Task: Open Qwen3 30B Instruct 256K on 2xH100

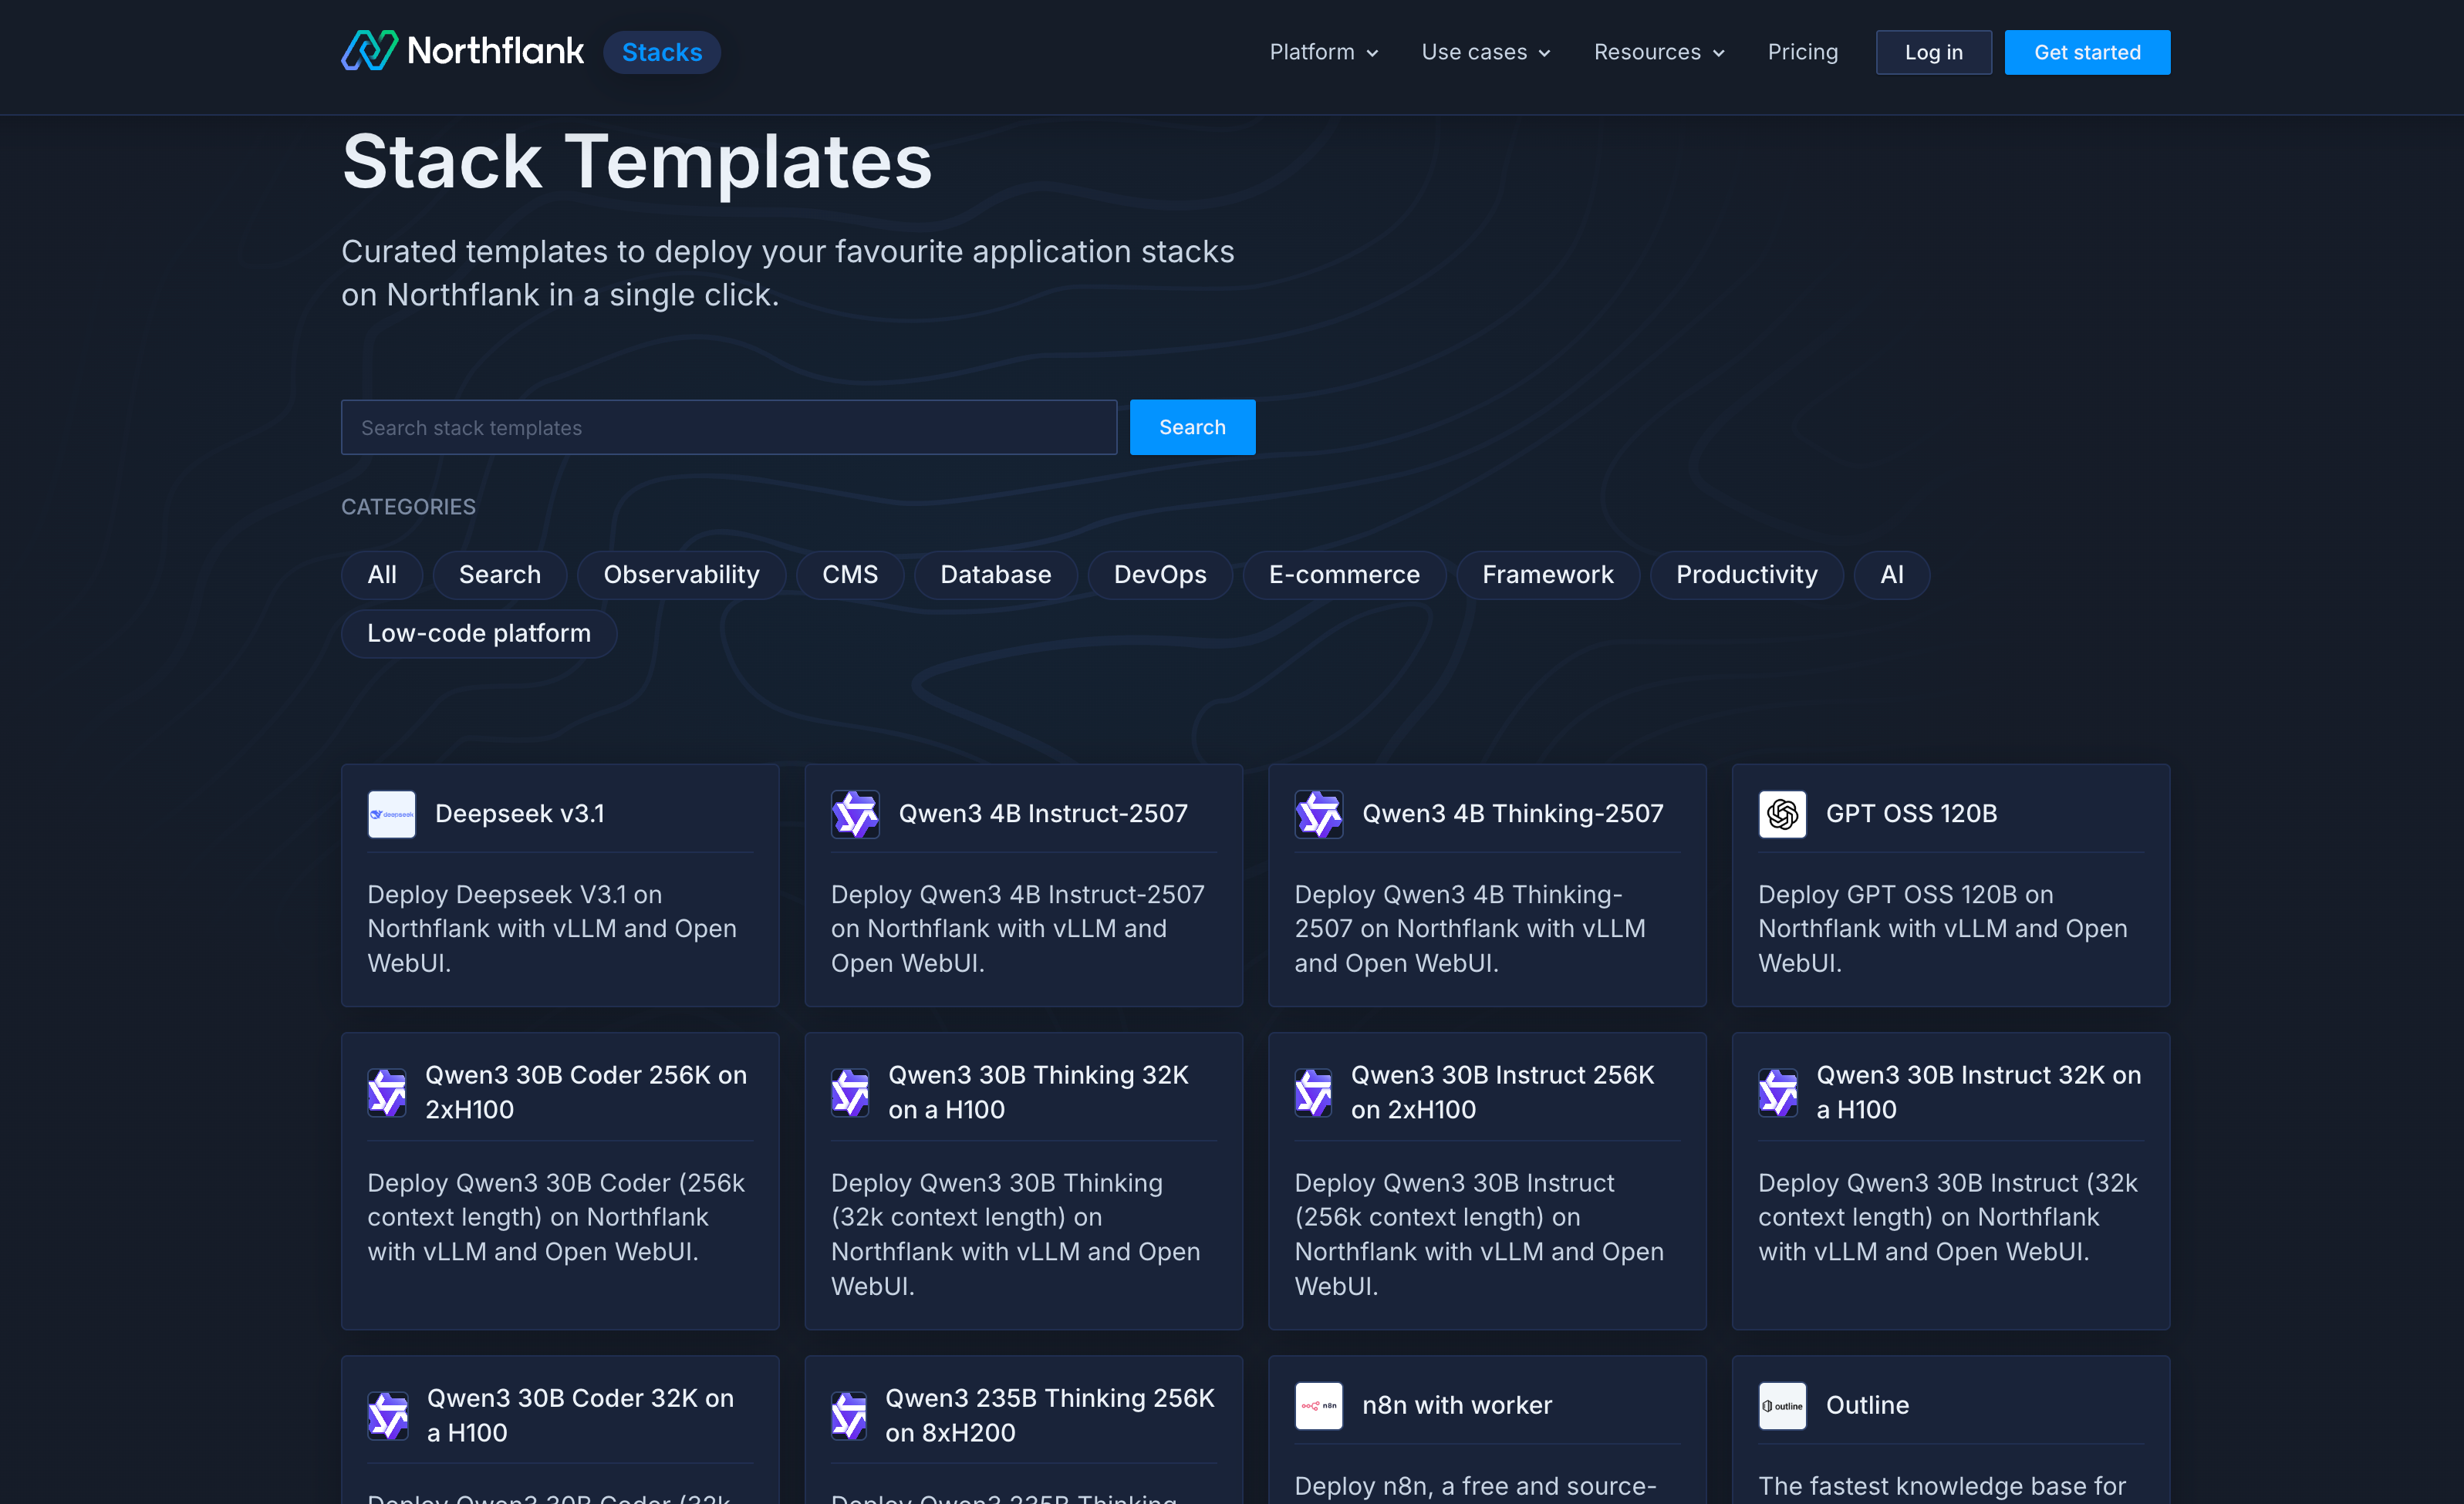Action: point(1503,1092)
